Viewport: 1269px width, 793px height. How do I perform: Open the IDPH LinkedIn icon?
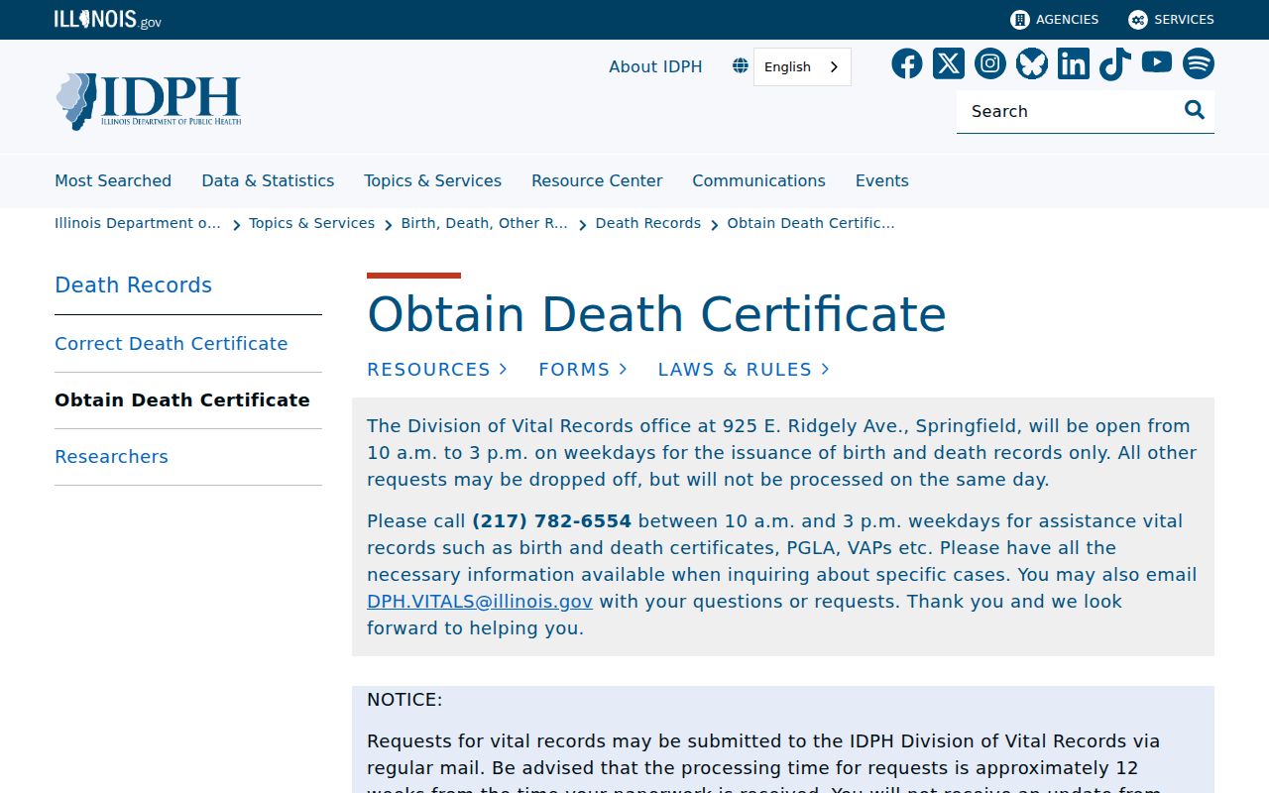pos(1074,63)
